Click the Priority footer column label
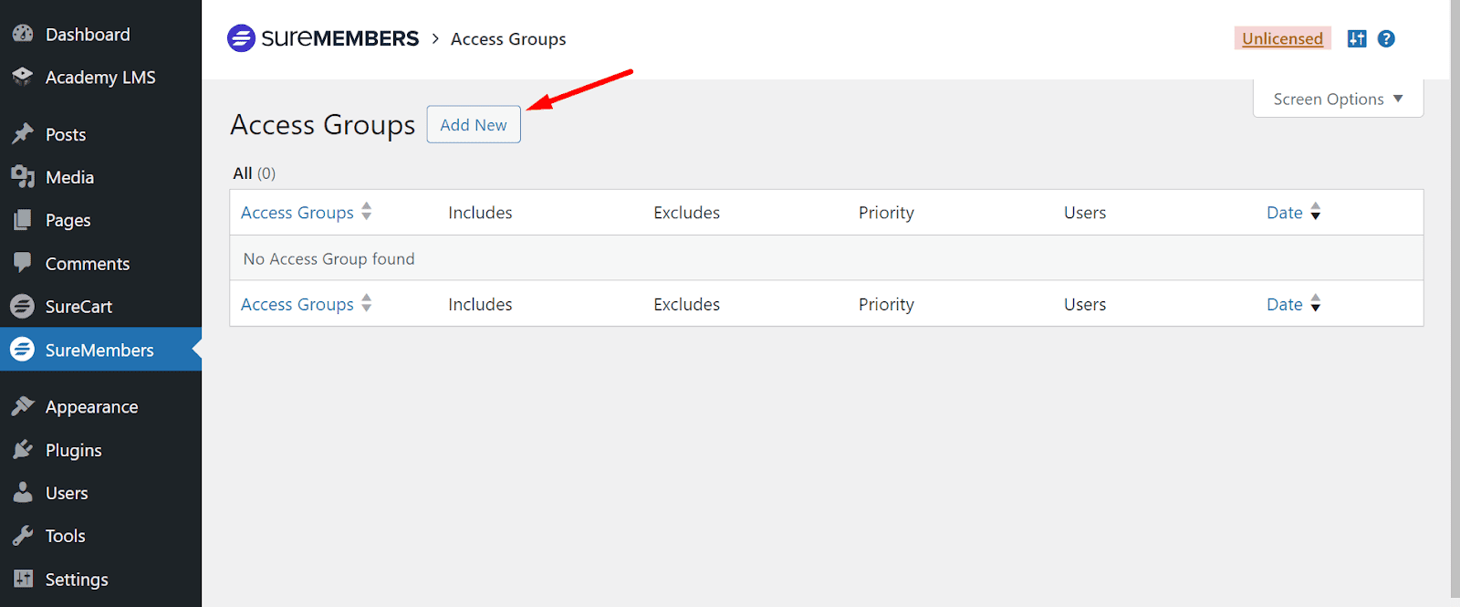 pyautogui.click(x=886, y=304)
